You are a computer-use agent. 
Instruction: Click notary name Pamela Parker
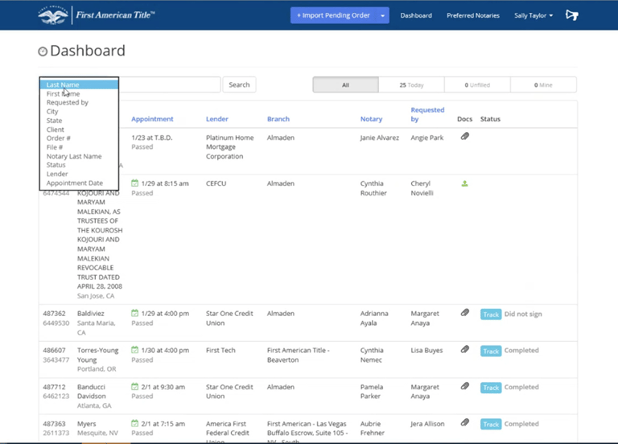[x=372, y=392]
